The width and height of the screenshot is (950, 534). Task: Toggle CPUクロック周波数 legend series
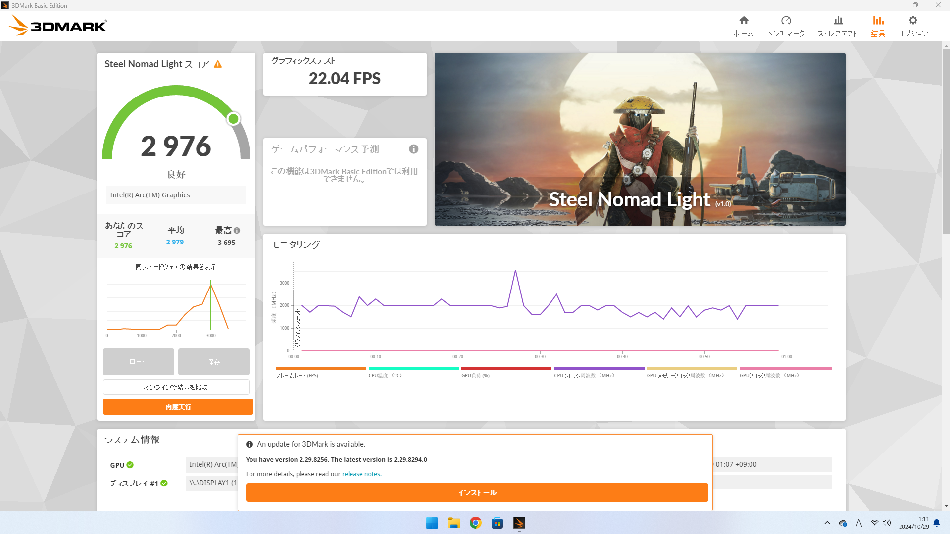point(584,376)
